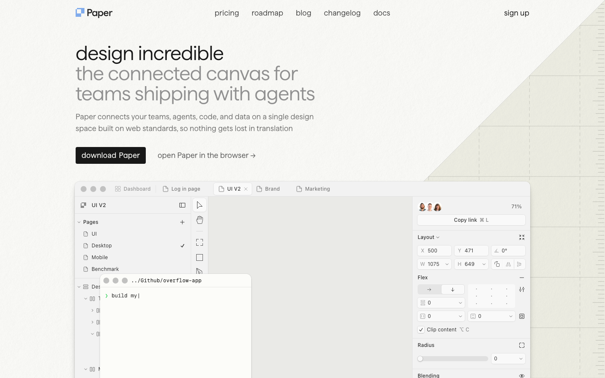Select the rectangle shape tool
This screenshot has width=605, height=378.
point(200,257)
